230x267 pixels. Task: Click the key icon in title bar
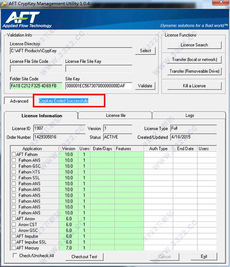(4, 3)
